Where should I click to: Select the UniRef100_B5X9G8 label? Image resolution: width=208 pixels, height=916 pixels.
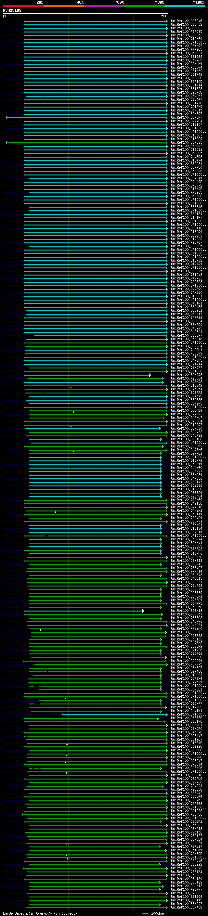(187, 375)
